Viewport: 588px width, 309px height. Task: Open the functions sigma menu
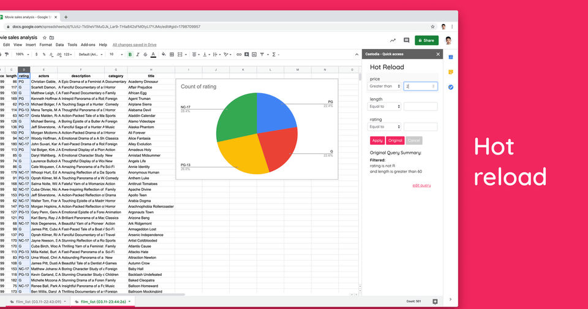click(274, 55)
